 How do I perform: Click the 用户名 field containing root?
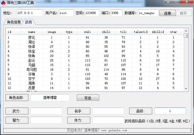pyautogui.click(x=66, y=13)
